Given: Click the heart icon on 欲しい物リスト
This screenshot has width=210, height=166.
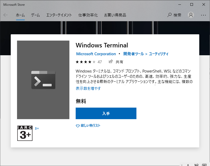Looking at the screenshot, I should pos(78,126).
